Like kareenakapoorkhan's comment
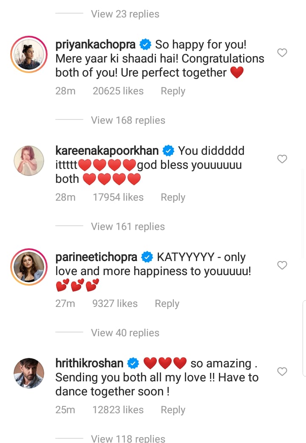The image size is (306, 443). [x=282, y=159]
